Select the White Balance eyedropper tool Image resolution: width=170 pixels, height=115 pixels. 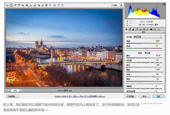pyautogui.click(x=15, y=5)
